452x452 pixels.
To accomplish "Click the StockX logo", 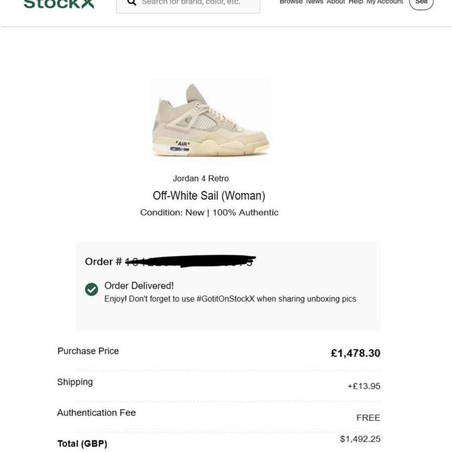I will 59,4.
